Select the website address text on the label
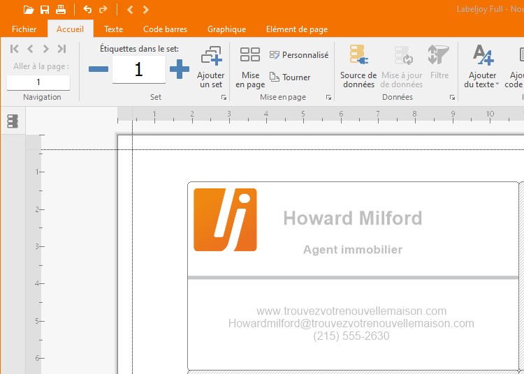Viewport: 524px width, 374px height. click(351, 311)
